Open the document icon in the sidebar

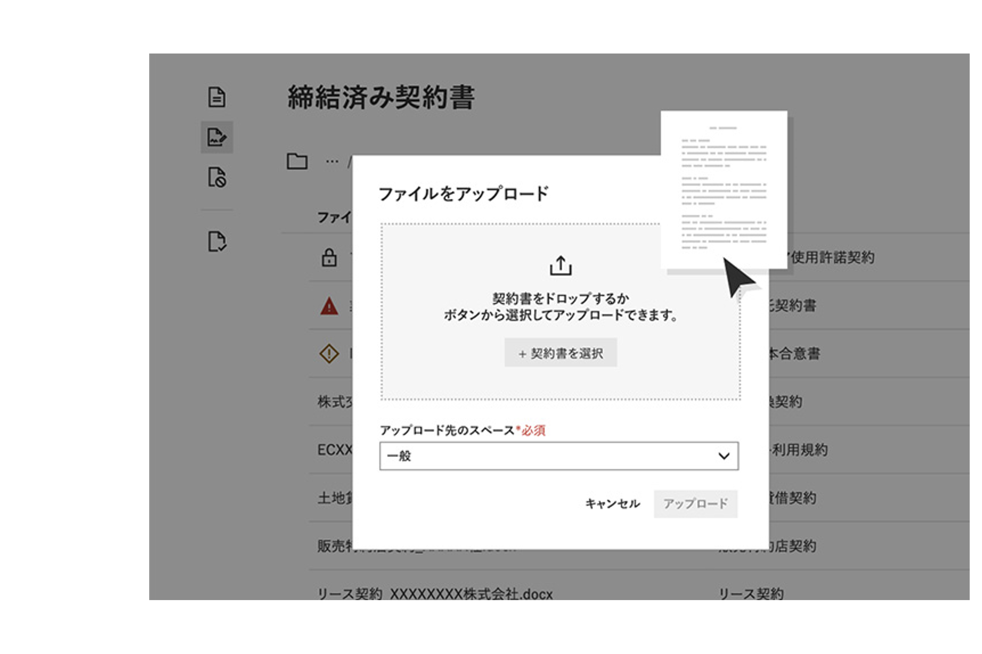217,97
